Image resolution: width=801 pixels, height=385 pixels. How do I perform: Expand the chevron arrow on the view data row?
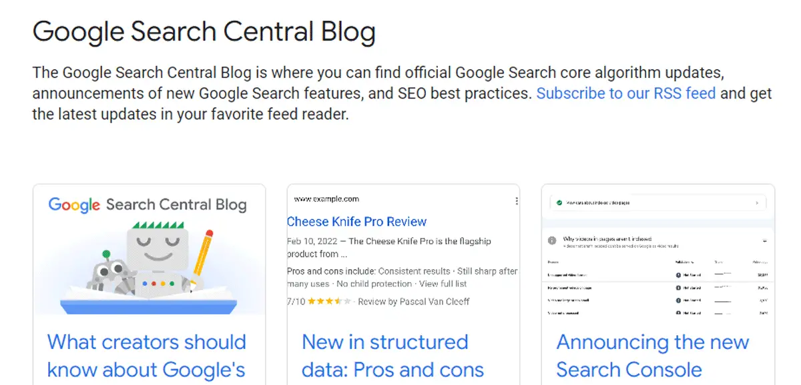click(756, 202)
